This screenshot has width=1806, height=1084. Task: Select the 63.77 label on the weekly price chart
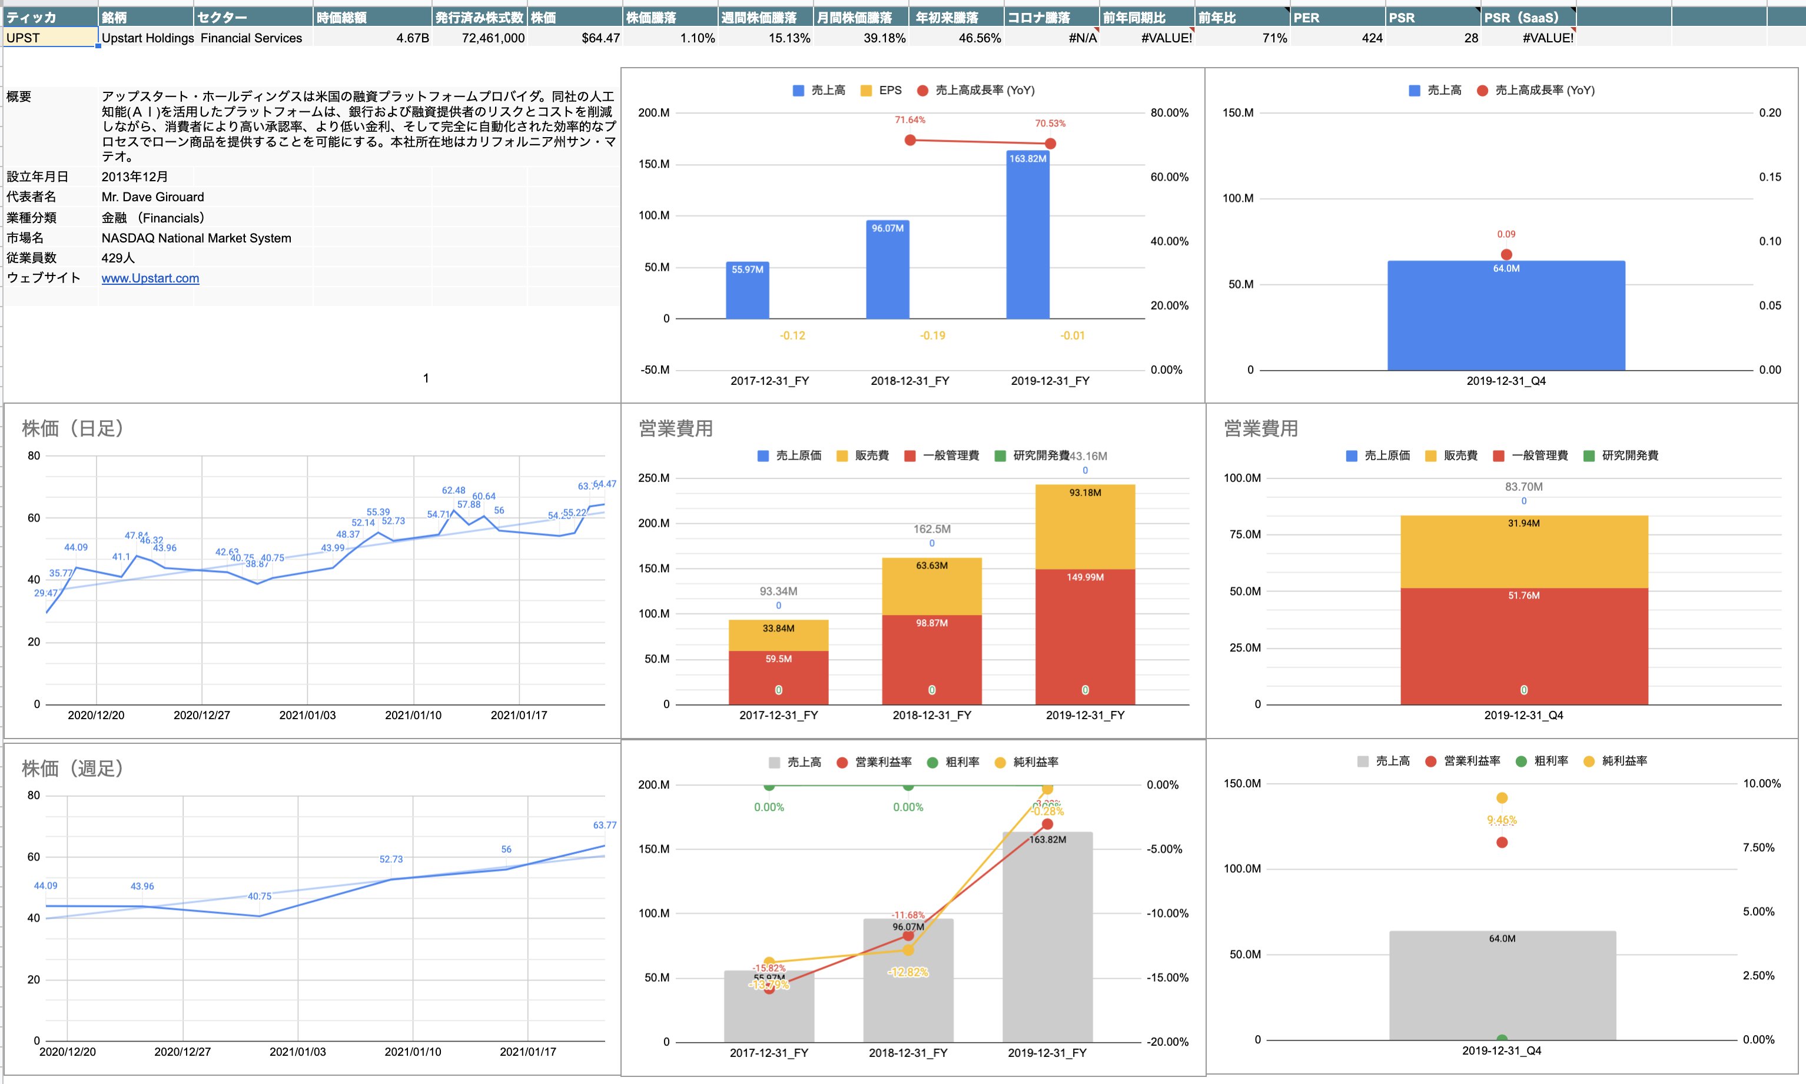[605, 826]
